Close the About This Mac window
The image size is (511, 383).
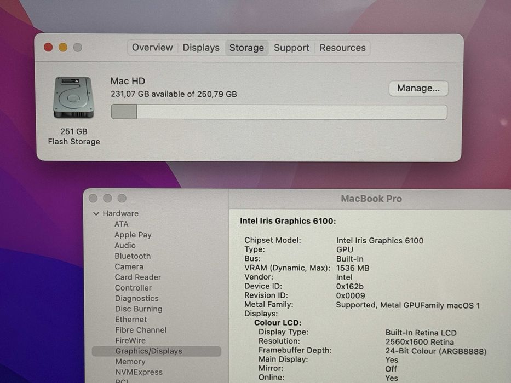click(48, 47)
